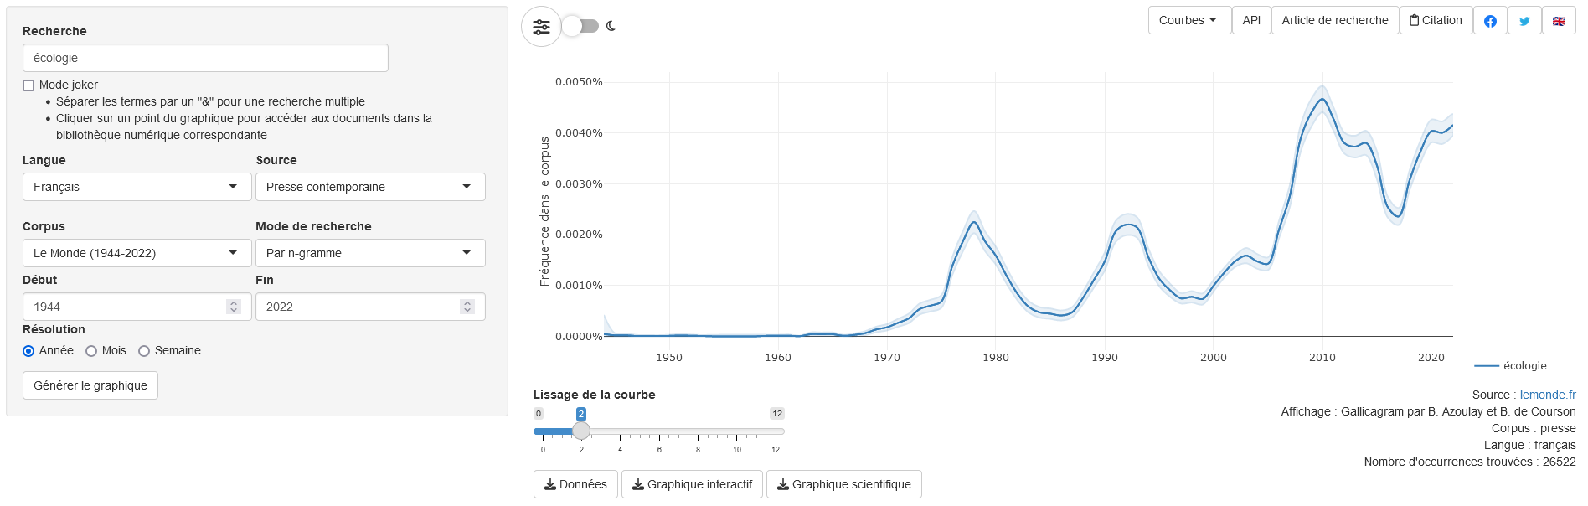Download the Graphique interactif file
This screenshot has width=1588, height=506.
tap(692, 484)
